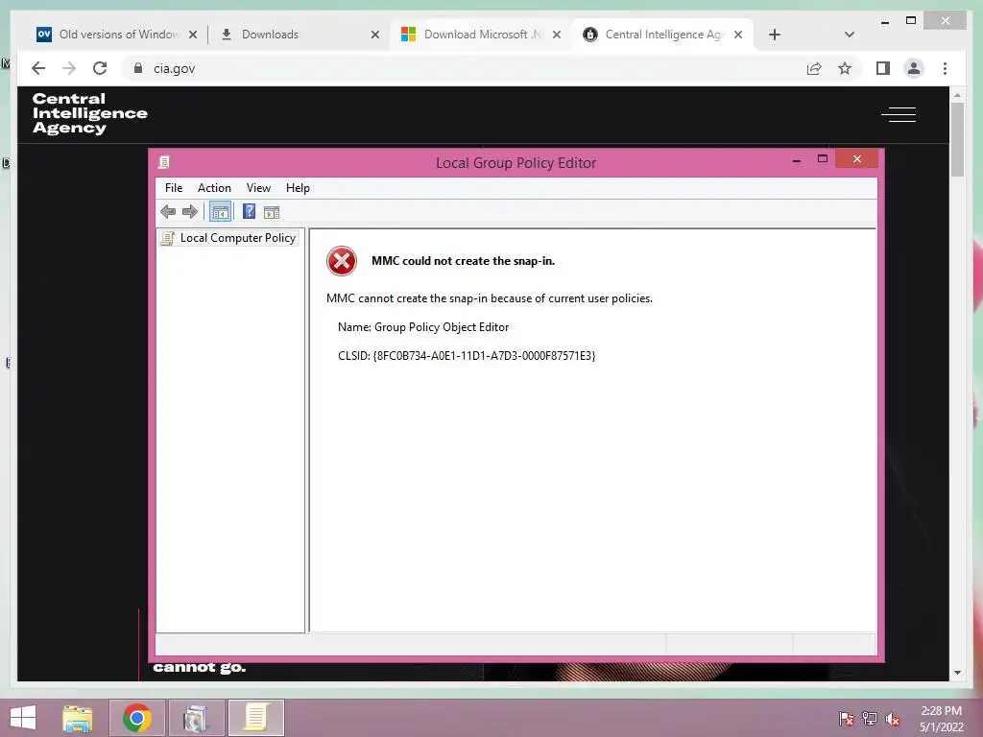Click the scrollbar down arrow on the CIA page
The height and width of the screenshot is (737, 983).
pos(957,673)
